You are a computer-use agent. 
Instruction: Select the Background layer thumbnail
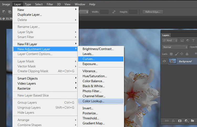pos(172,61)
